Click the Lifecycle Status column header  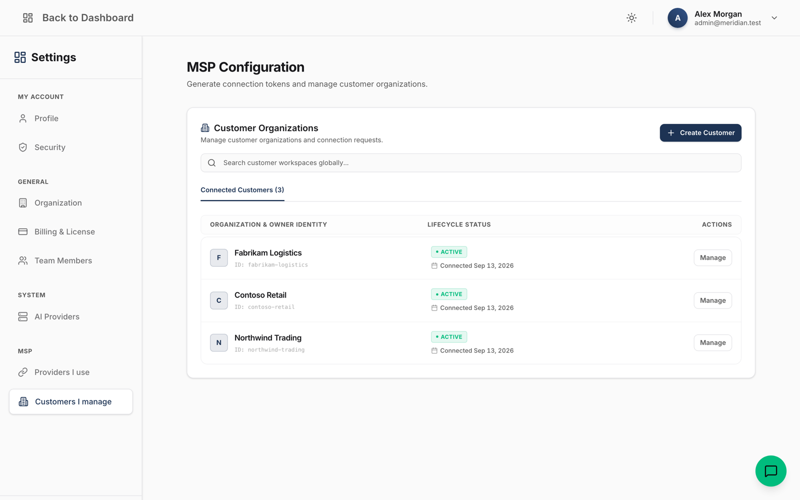[x=459, y=225]
